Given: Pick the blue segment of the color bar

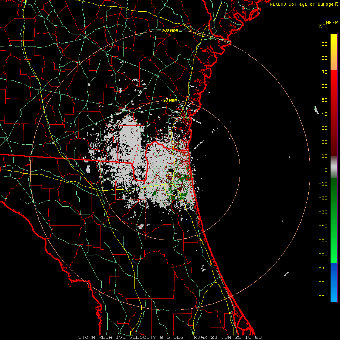Looking at the screenshot, I should 334,283.
